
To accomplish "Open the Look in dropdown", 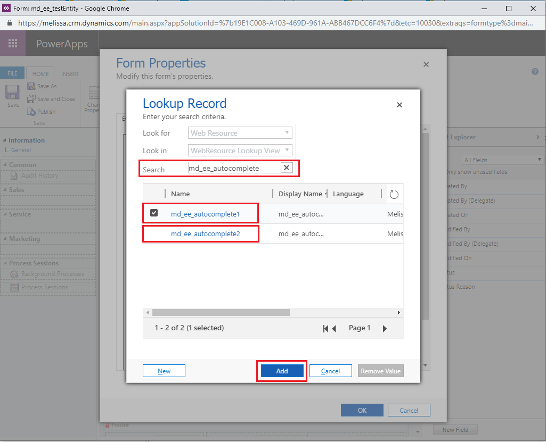I will point(240,151).
